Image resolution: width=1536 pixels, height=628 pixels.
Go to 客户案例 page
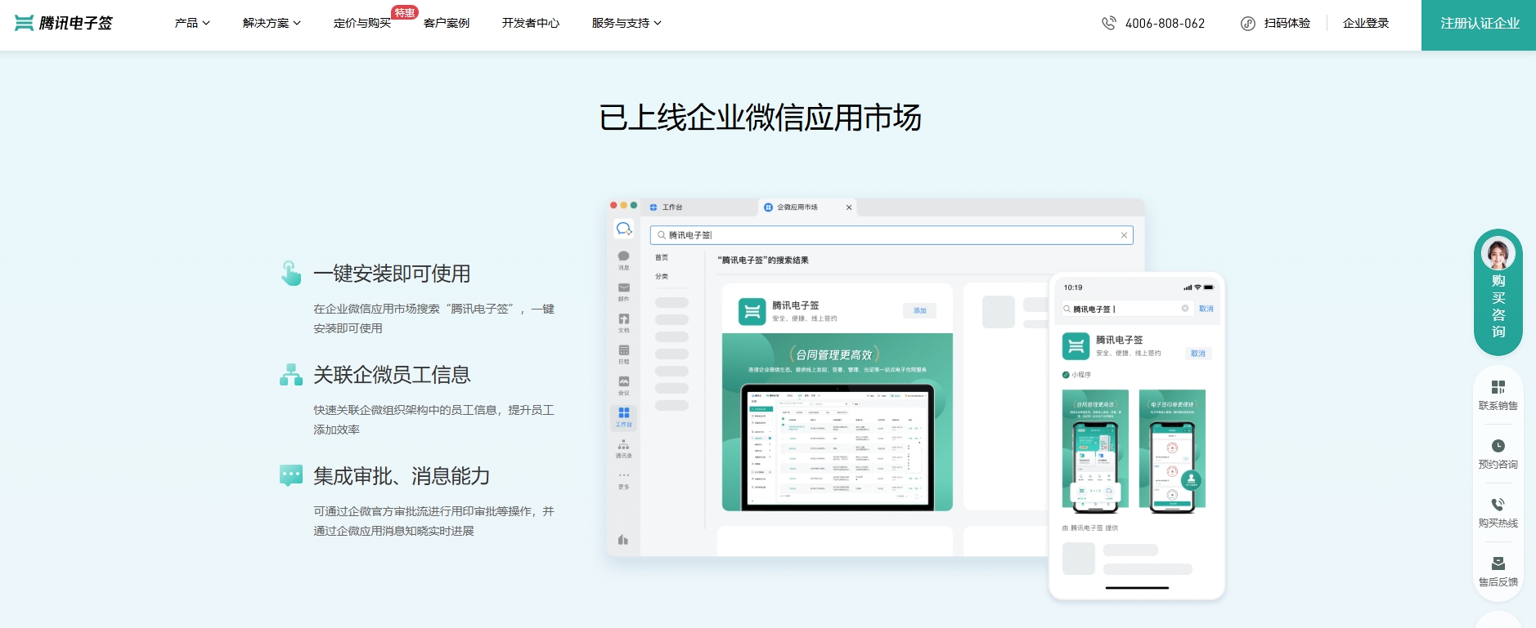pos(447,23)
